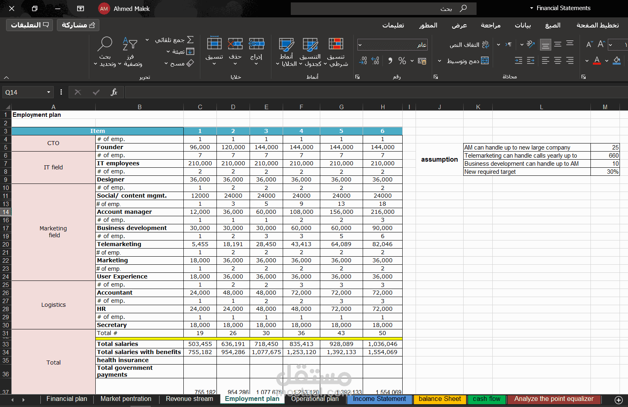The width and height of the screenshot is (628, 407).
Task: Expand the Fill Color dropdown arrow
Action: [607, 61]
